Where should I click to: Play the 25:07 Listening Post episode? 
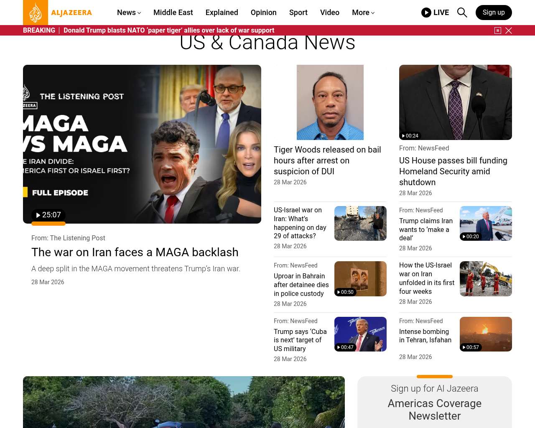click(48, 215)
